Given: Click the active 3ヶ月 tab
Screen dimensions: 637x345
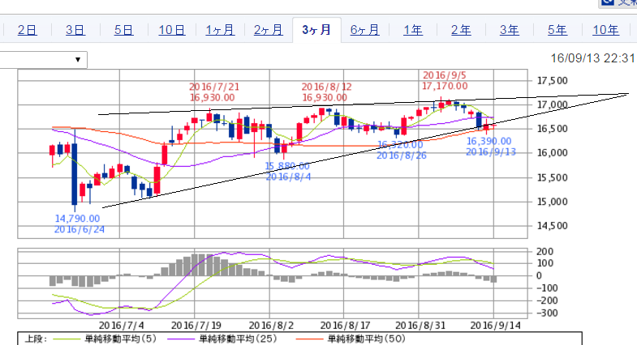Looking at the screenshot, I should 316,30.
